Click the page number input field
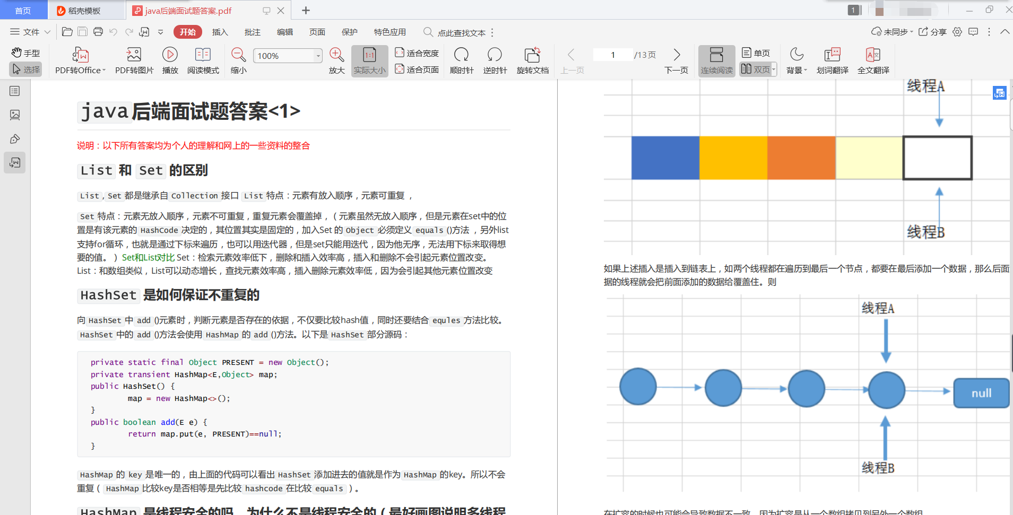Viewport: 1013px width, 515px height. [x=613, y=55]
